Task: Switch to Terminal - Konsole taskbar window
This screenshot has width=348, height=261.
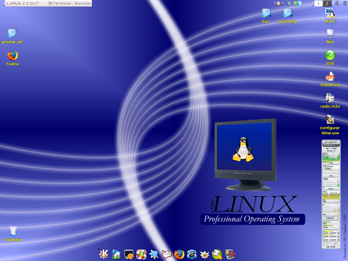Action: [x=70, y=3]
